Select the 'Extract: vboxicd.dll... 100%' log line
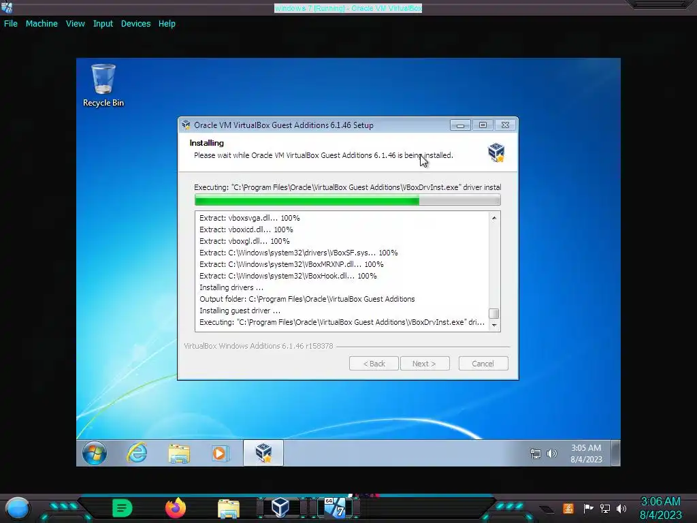697x523 pixels. [x=246, y=229]
